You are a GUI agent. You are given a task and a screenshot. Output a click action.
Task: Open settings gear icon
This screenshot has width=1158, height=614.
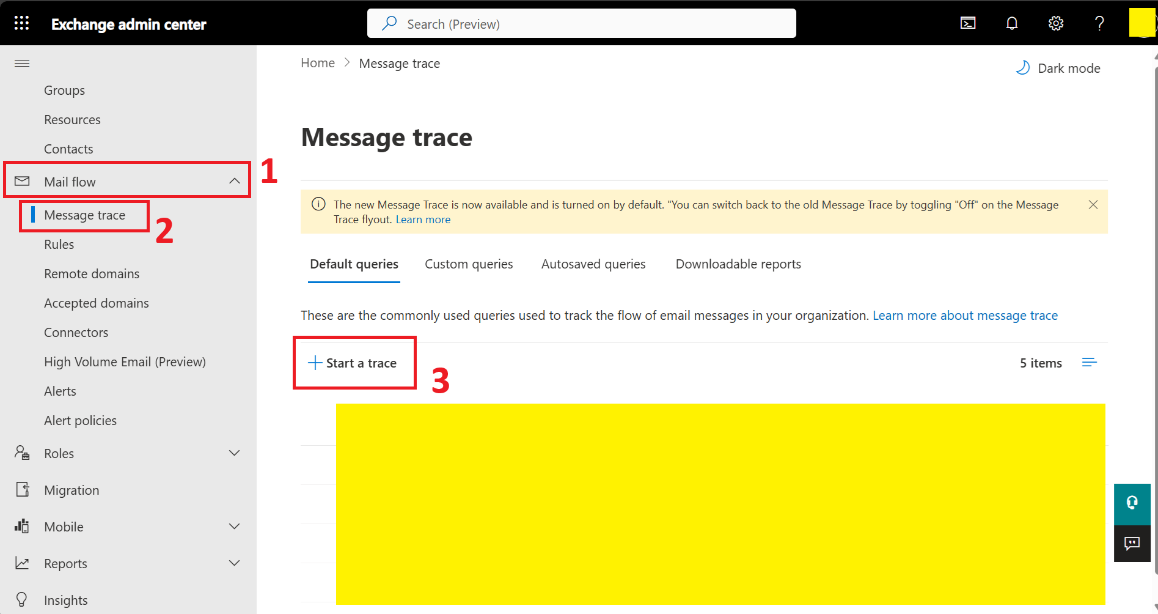pyautogui.click(x=1056, y=23)
